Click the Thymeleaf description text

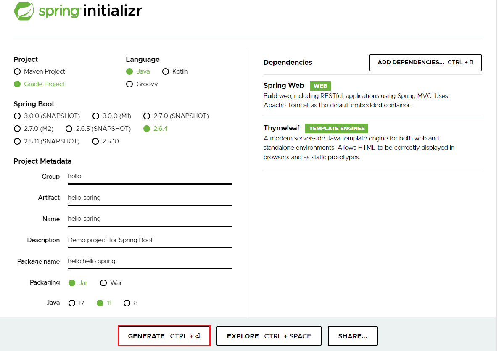click(359, 148)
